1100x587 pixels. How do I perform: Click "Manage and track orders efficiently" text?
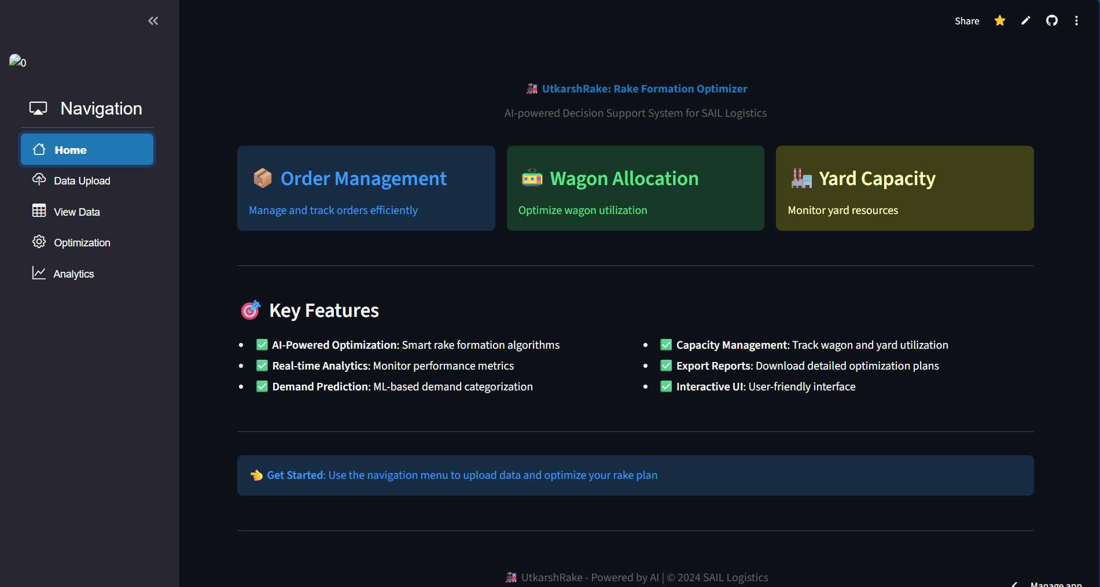coord(333,211)
